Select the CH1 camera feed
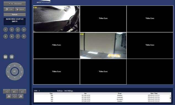Viewport: 175px width, 105px height. [57, 19]
